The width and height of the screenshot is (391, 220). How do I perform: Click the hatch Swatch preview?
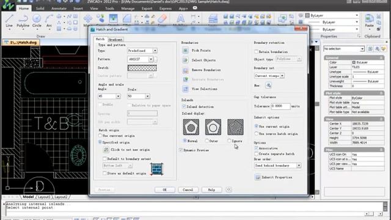(142, 68)
